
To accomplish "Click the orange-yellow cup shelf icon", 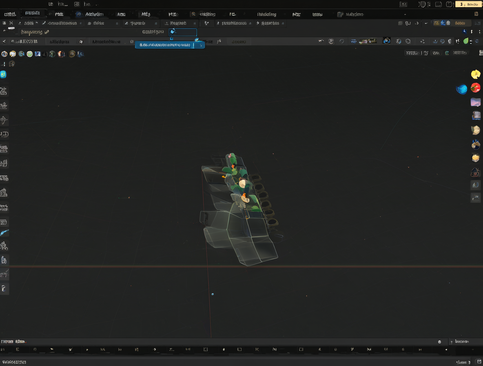I will [x=476, y=158].
